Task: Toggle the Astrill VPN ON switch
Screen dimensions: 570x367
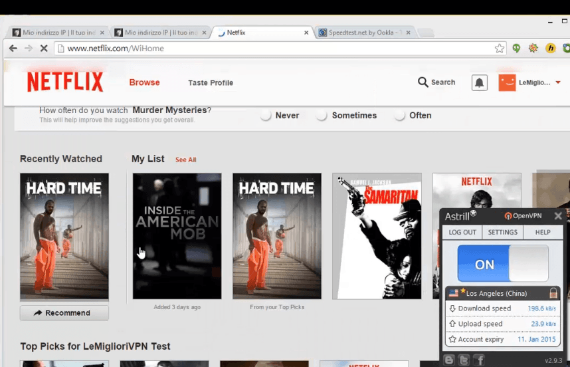Action: click(503, 263)
